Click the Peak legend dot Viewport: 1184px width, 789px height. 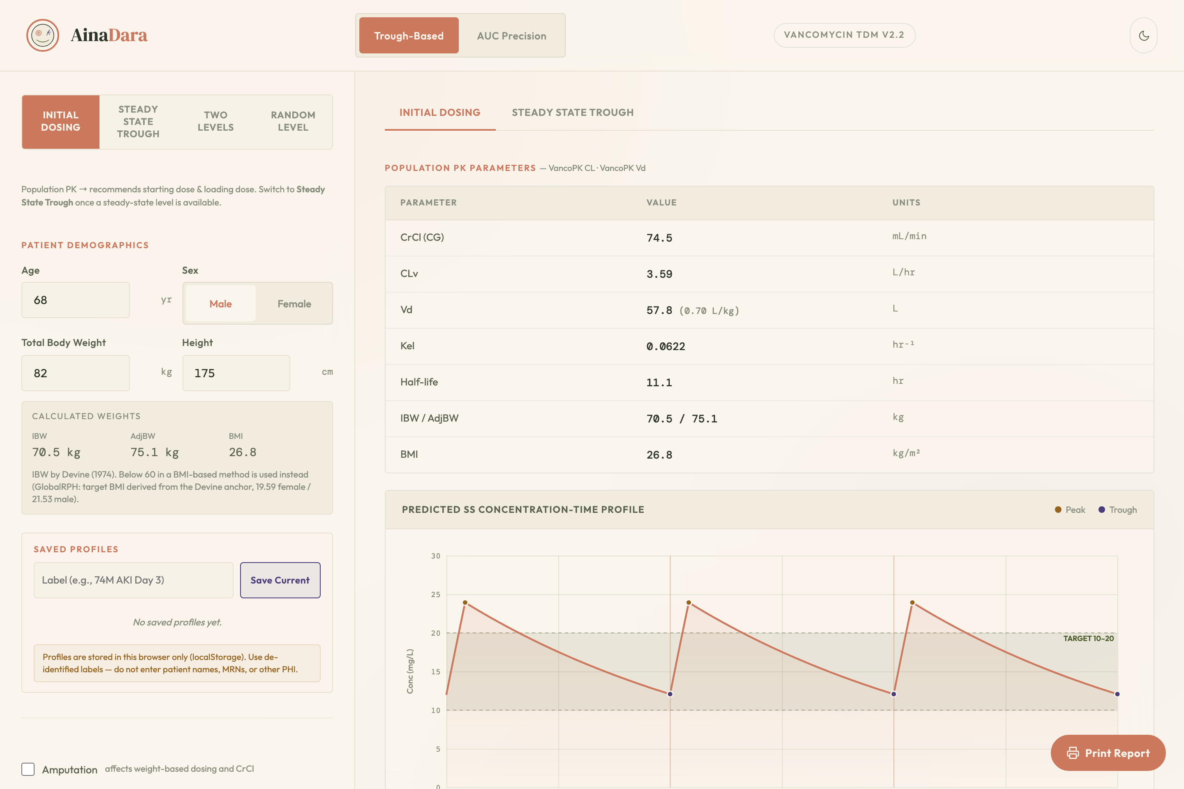pyautogui.click(x=1058, y=510)
